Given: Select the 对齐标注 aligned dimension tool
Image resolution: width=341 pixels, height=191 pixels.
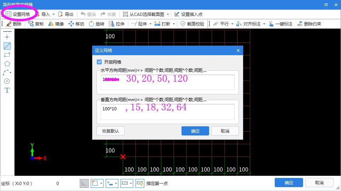Looking at the screenshot, I should click(248, 24).
